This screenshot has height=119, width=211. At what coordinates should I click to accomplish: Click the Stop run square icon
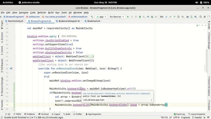(156, 17)
